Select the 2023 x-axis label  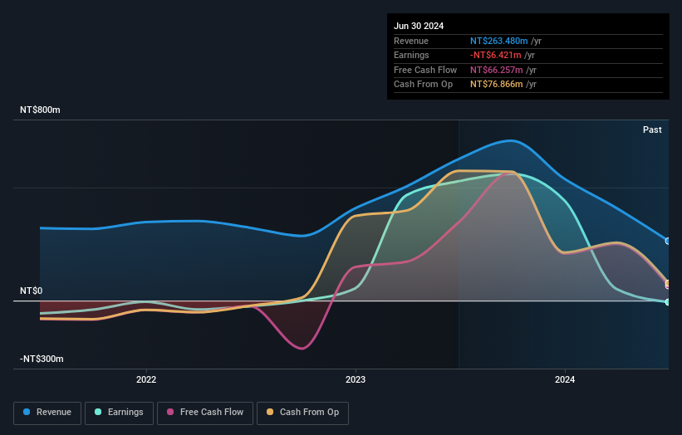pyautogui.click(x=356, y=379)
